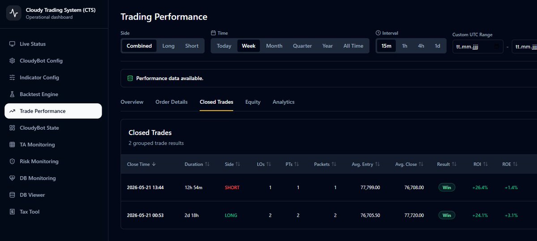Sort by Avg. Entry column arrows
Image resolution: width=537 pixels, height=241 pixels.
coord(377,164)
